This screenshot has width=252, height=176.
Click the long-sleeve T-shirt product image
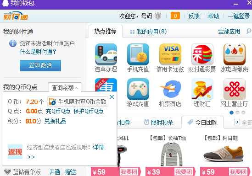click(171, 154)
